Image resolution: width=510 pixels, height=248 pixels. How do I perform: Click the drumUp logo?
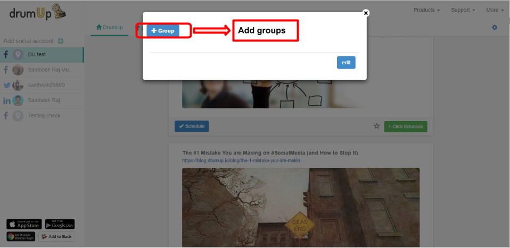tap(37, 12)
